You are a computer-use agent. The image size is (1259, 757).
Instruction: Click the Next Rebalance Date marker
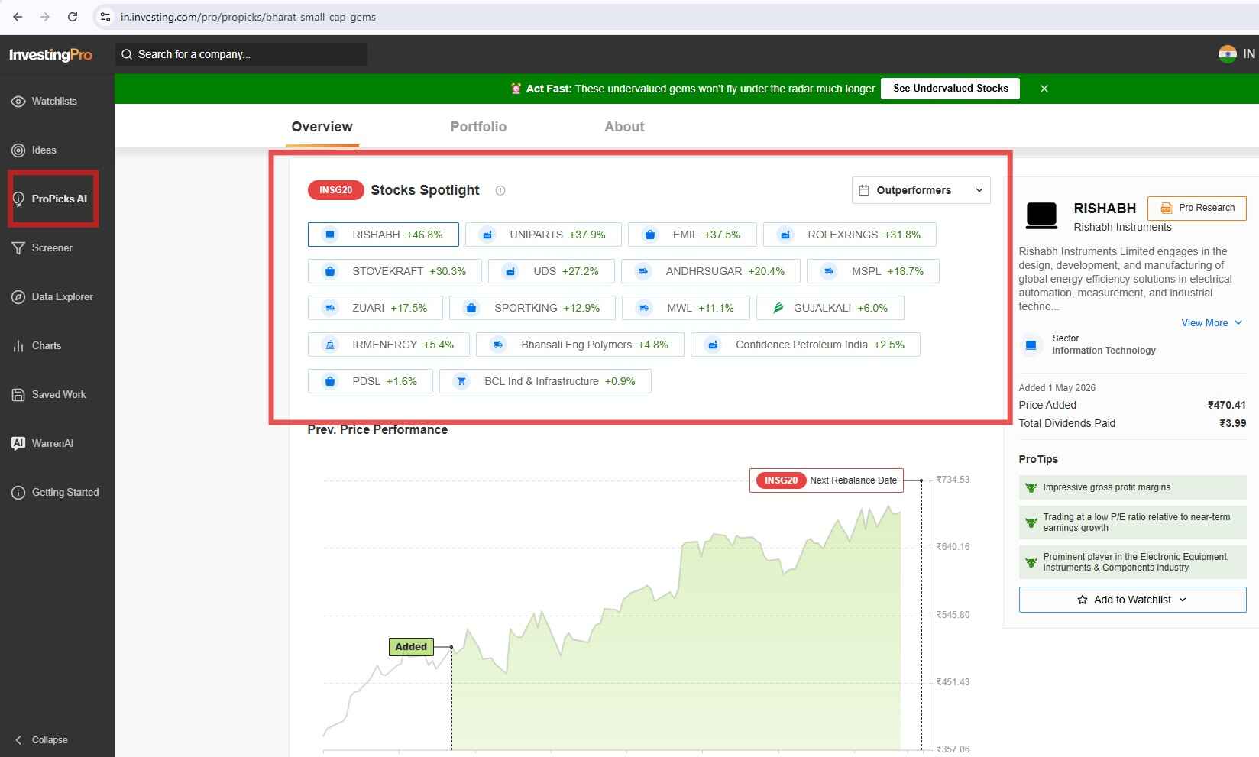[x=827, y=480]
